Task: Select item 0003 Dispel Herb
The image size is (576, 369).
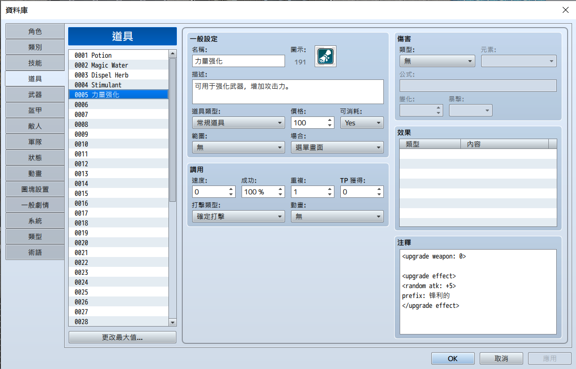Action: pos(119,75)
